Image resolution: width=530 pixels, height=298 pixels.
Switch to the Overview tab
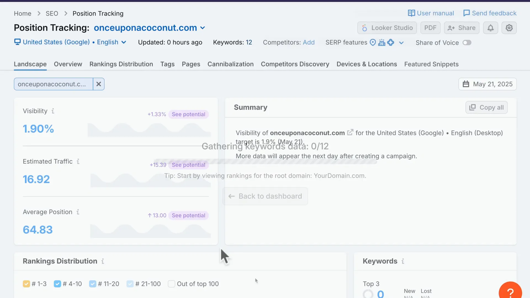[68, 64]
